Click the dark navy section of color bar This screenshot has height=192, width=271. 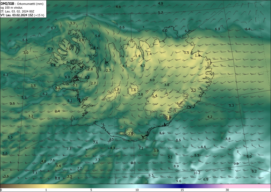click(x=180, y=186)
